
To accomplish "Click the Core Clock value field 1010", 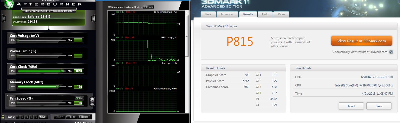I will coord(78,71).
